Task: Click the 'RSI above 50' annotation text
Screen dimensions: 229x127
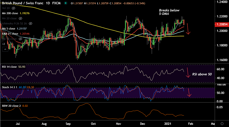Action: click(x=202, y=74)
